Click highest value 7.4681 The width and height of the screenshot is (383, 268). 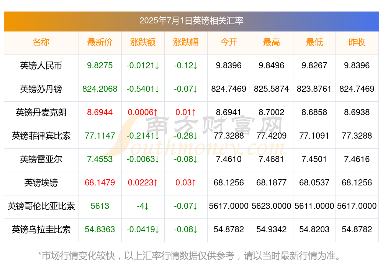(x=272, y=159)
